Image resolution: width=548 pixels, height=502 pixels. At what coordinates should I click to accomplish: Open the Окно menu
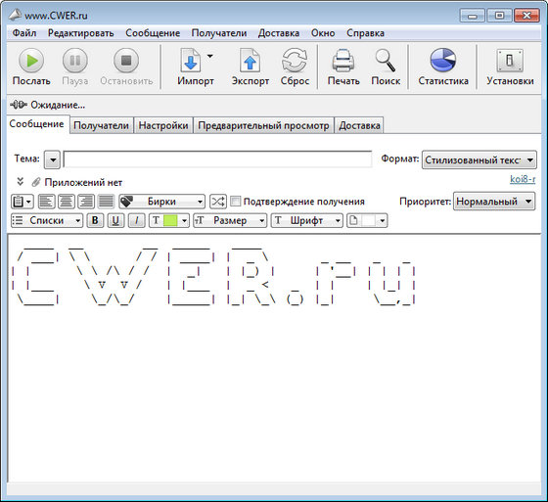(323, 33)
